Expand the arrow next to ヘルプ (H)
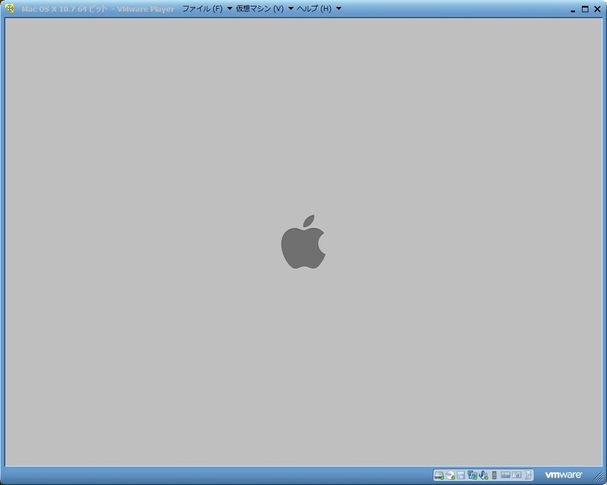607x485 pixels. tap(338, 8)
